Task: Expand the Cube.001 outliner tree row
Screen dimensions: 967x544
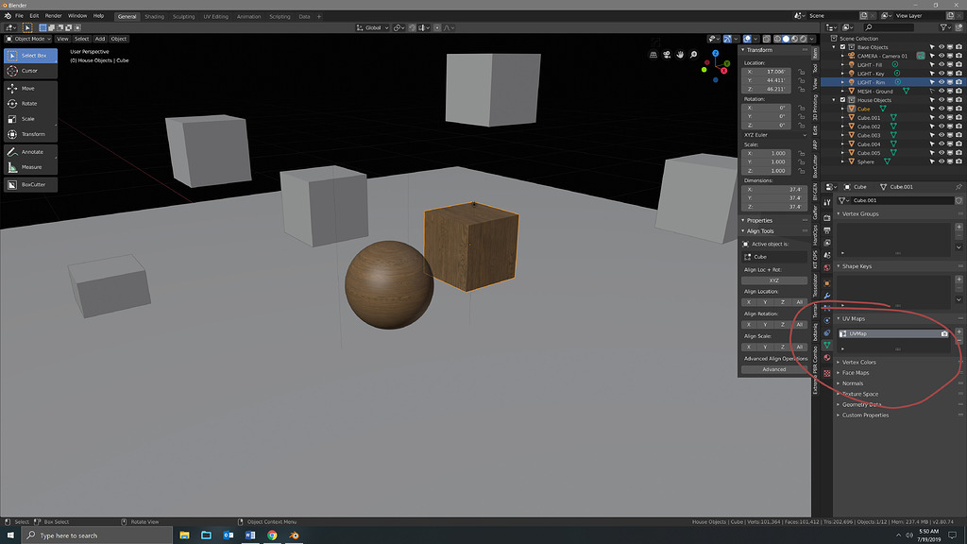Action: [843, 118]
